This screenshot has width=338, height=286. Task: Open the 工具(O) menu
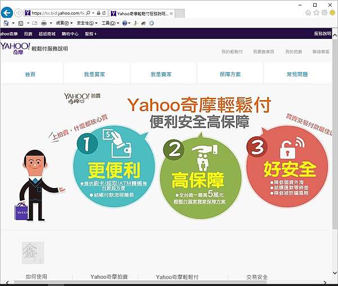tap(110, 23)
